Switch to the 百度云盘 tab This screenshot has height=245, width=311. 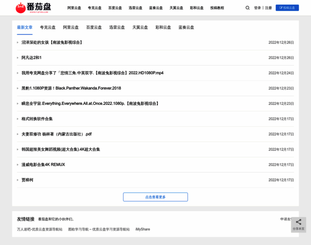point(94,27)
